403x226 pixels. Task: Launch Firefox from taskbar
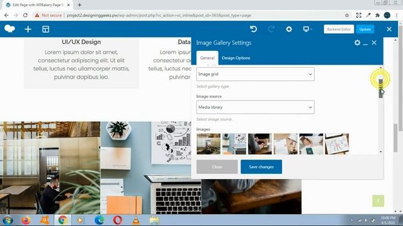click(x=26, y=220)
